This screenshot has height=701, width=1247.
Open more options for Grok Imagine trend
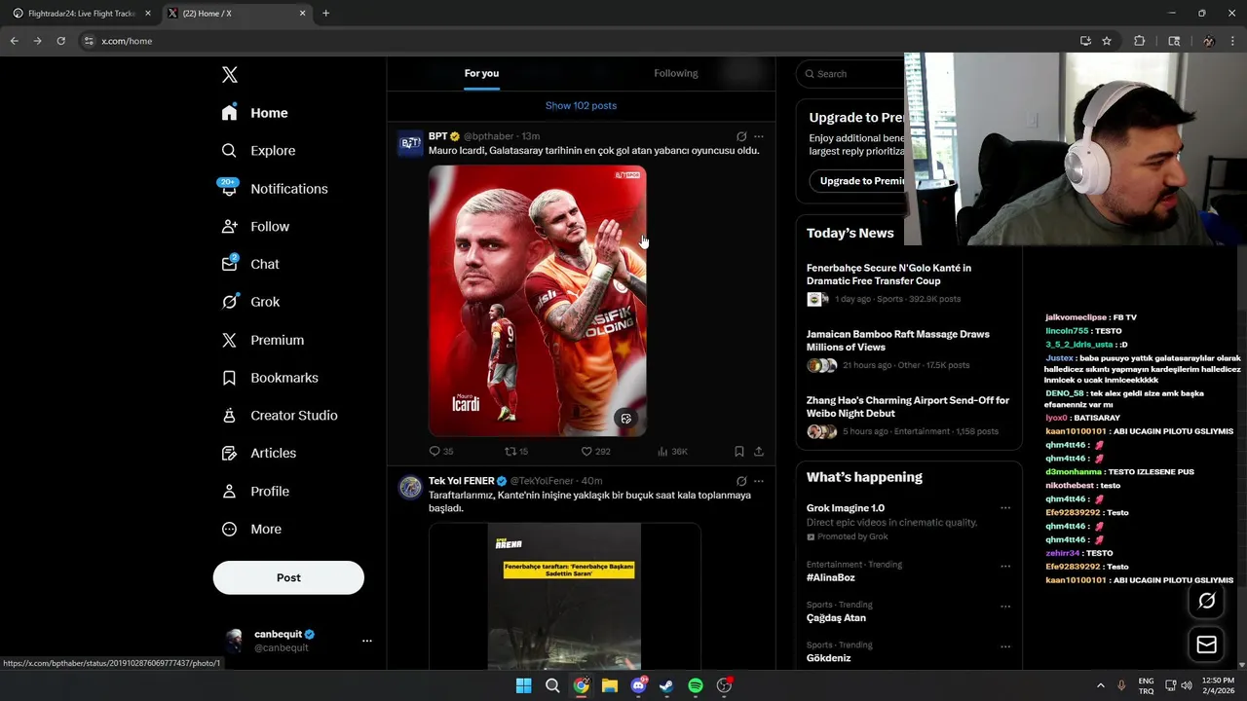pos(1005,508)
